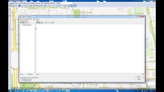Click the second database icon next to the dropdown

coord(36,19)
